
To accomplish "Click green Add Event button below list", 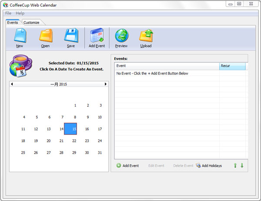I will pyautogui.click(x=127, y=165).
